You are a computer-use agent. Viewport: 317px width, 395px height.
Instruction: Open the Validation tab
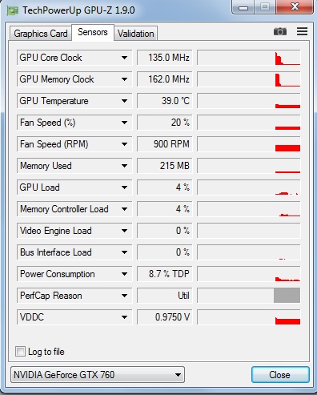tap(136, 34)
